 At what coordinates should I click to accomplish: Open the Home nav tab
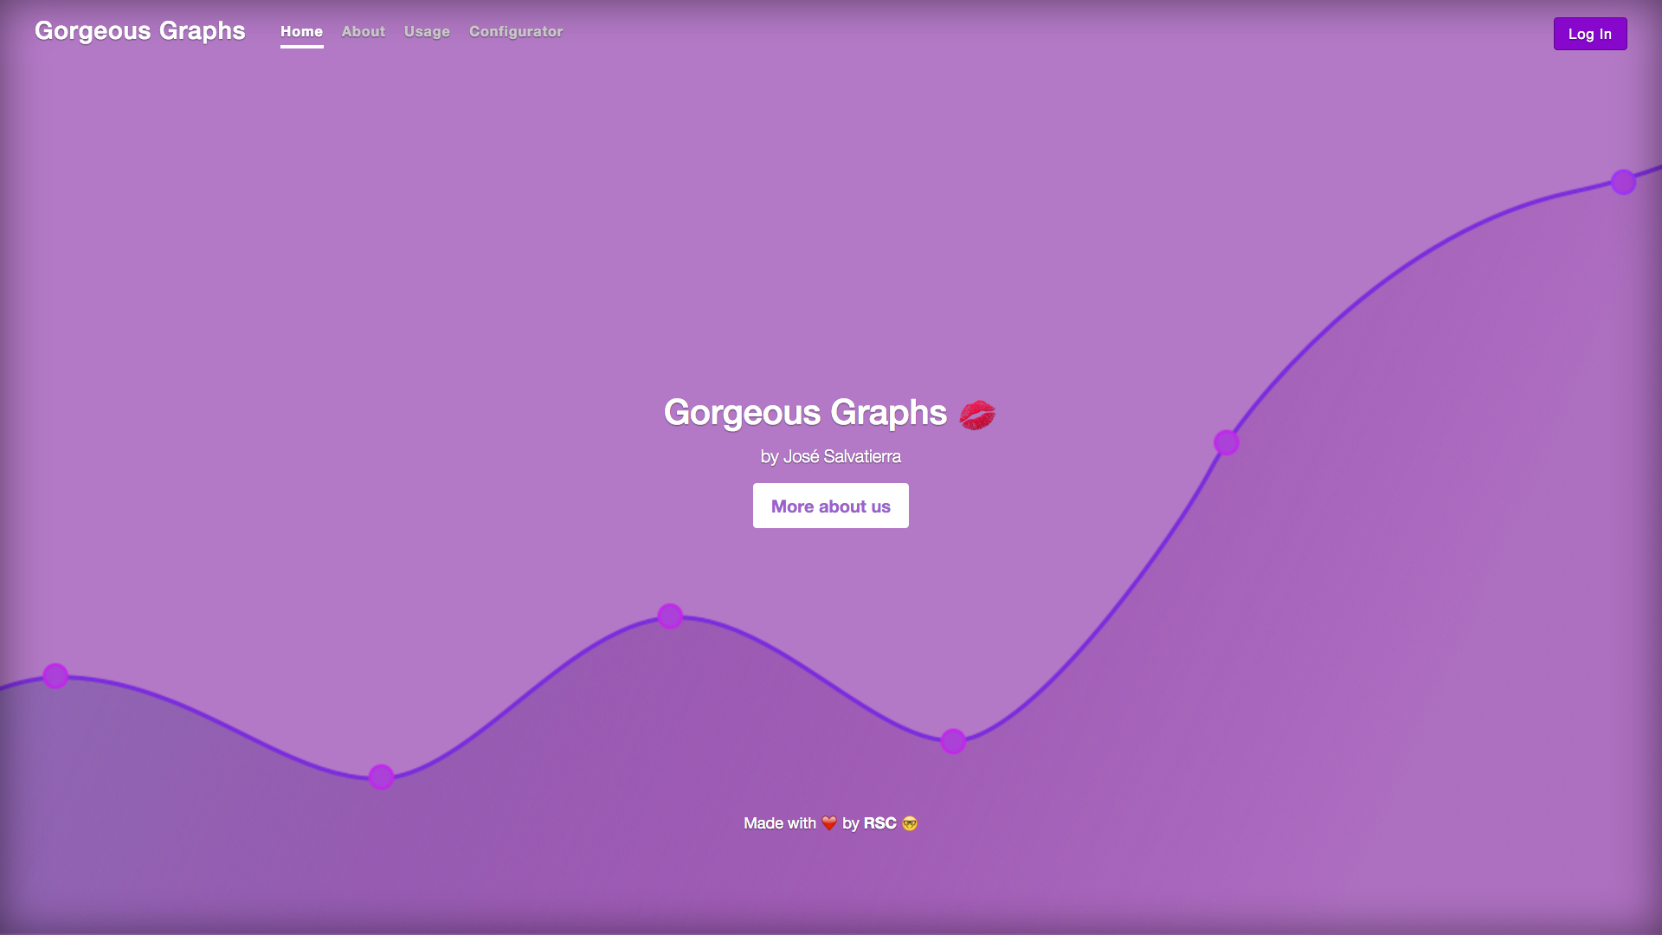[x=301, y=32]
